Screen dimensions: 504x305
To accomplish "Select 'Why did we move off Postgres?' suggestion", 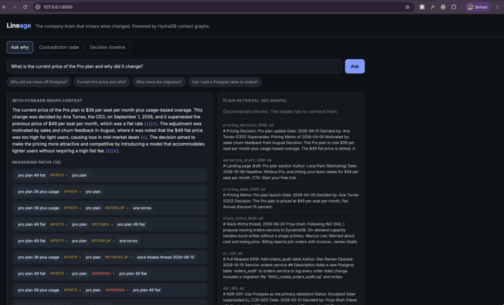I will (39, 82).
